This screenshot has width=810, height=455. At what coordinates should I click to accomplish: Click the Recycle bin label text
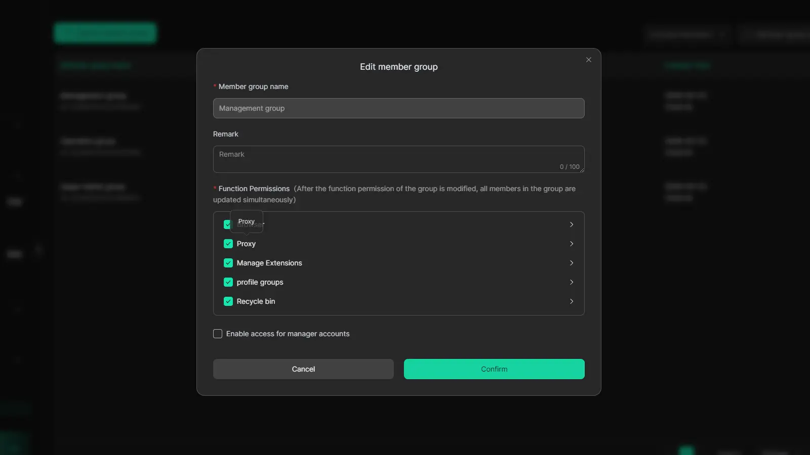pyautogui.click(x=256, y=301)
